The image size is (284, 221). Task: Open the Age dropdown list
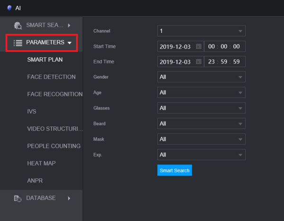click(201, 93)
